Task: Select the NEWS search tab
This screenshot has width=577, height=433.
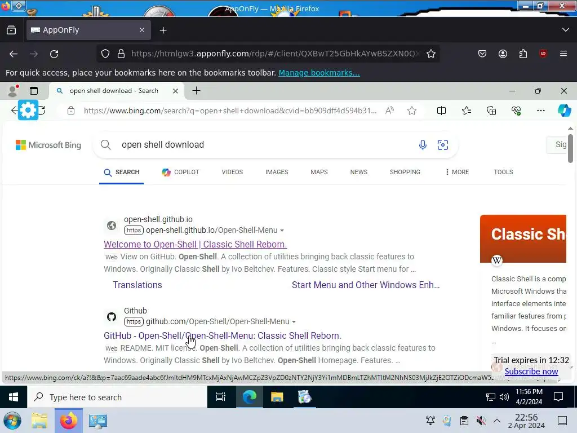Action: point(359,172)
